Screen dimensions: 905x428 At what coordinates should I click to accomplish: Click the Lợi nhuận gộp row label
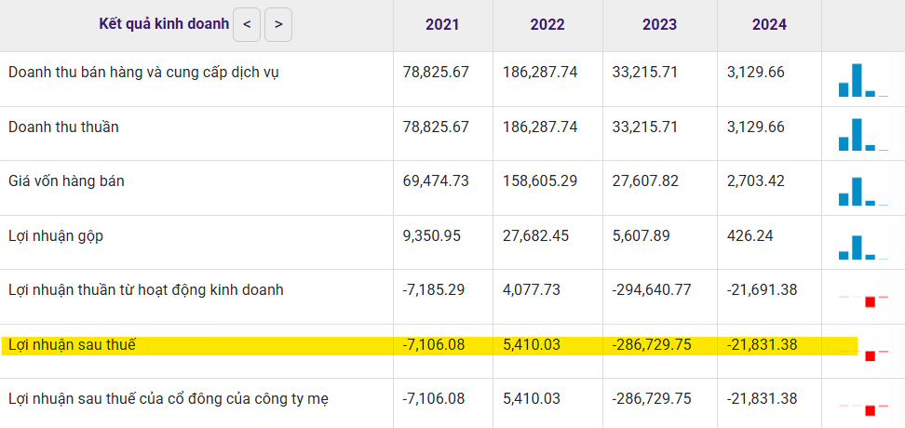tap(56, 236)
